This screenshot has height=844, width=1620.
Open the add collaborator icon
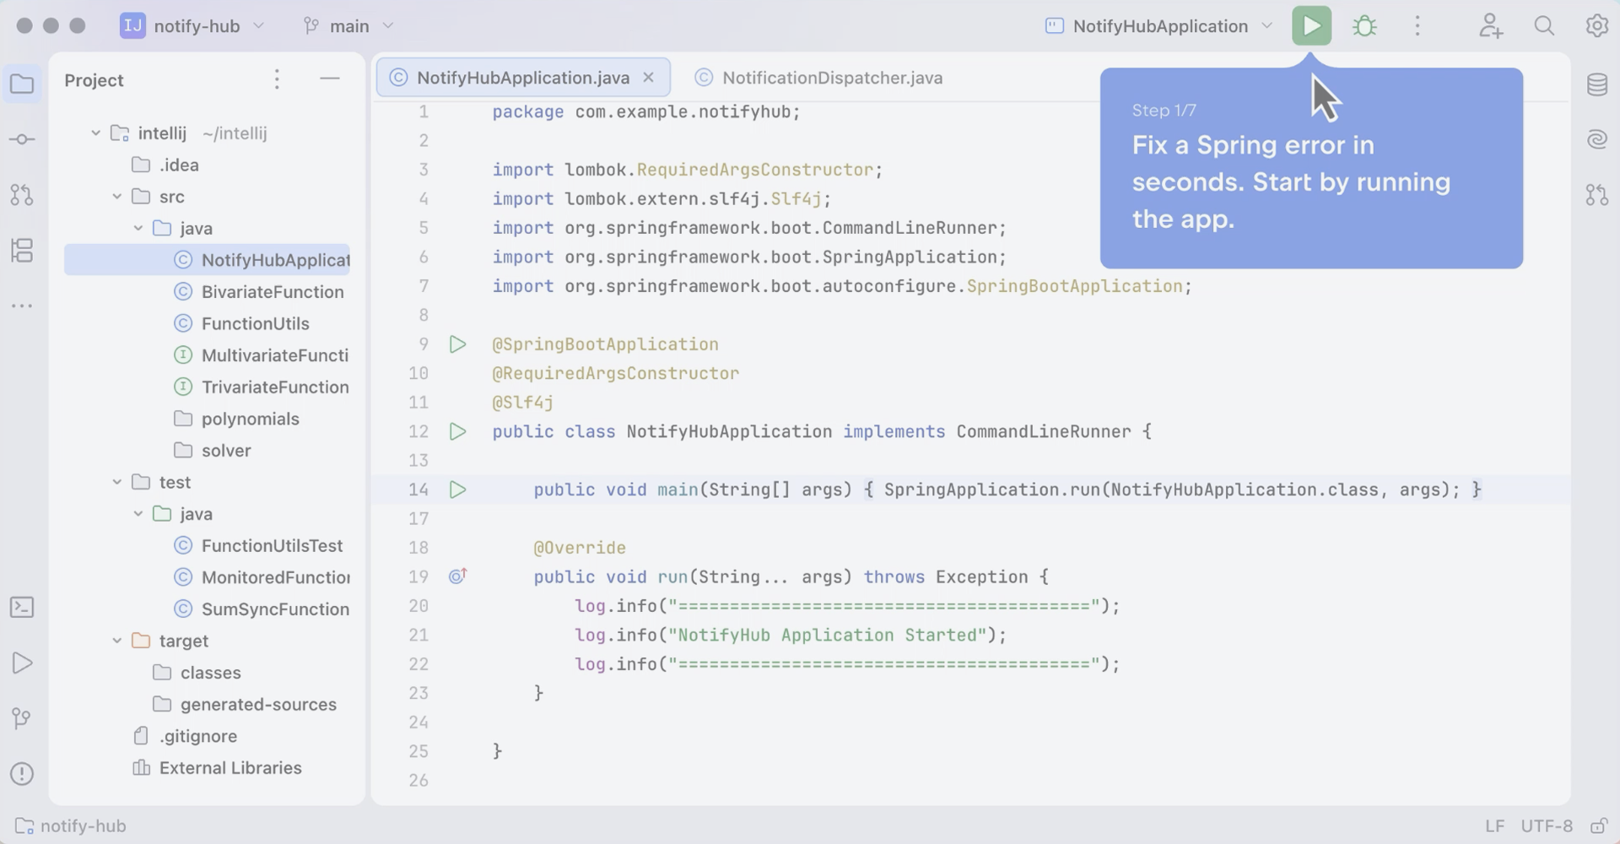[1491, 26]
